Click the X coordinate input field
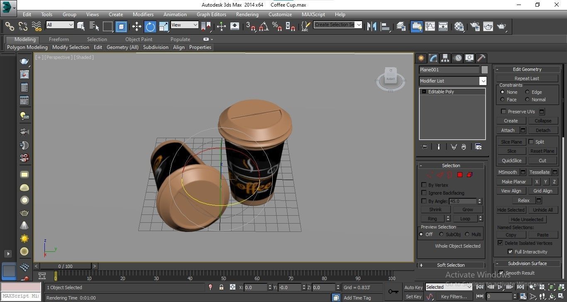Image resolution: width=567 pixels, height=302 pixels. point(255,287)
